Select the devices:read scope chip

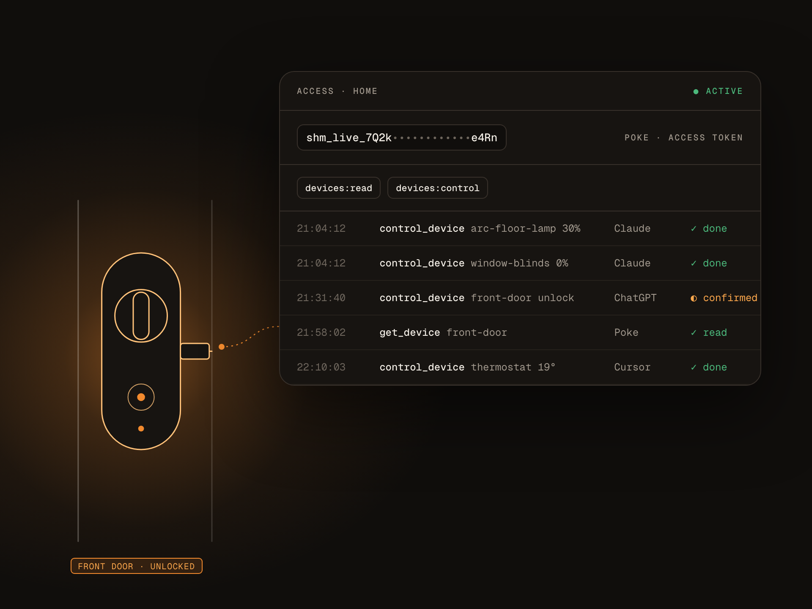pyautogui.click(x=339, y=188)
